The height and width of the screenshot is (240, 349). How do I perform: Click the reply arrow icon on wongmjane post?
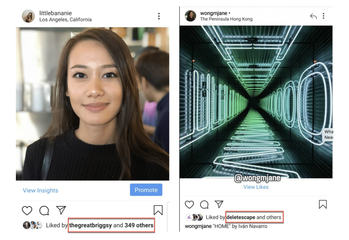tap(313, 16)
